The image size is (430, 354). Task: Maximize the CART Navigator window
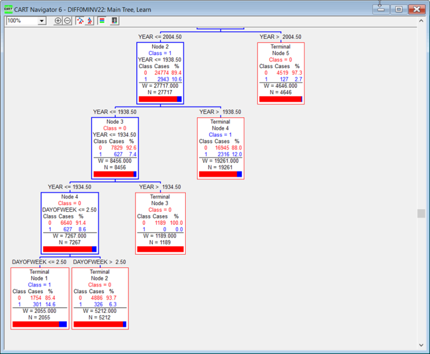tap(398, 9)
